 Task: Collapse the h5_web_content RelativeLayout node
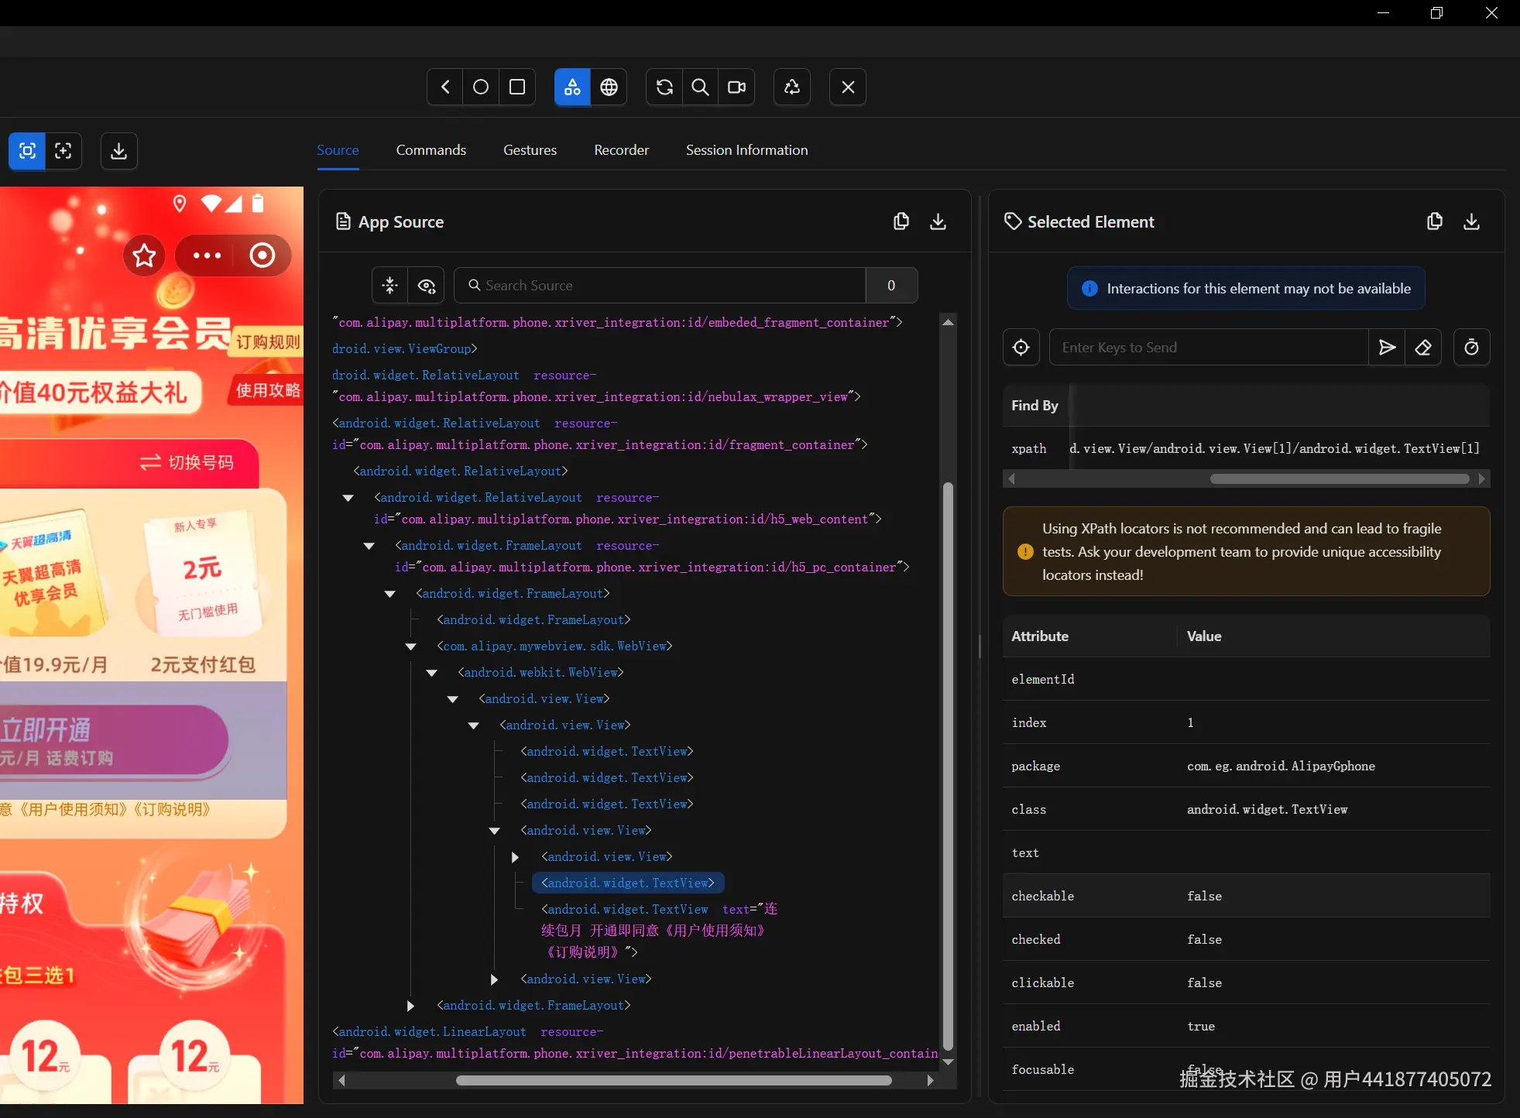(348, 498)
